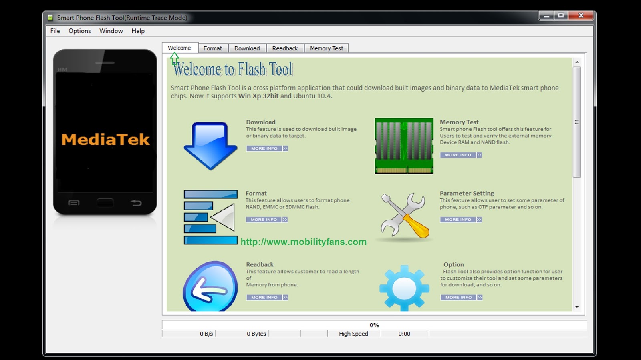Click the 'Memory Test' feature heading
641x360 pixels.
point(459,122)
